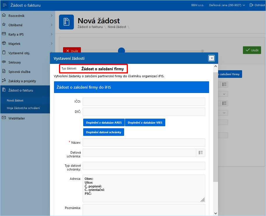
Task: Toggle the hamburger navigation menu icon
Action: pos(5,5)
